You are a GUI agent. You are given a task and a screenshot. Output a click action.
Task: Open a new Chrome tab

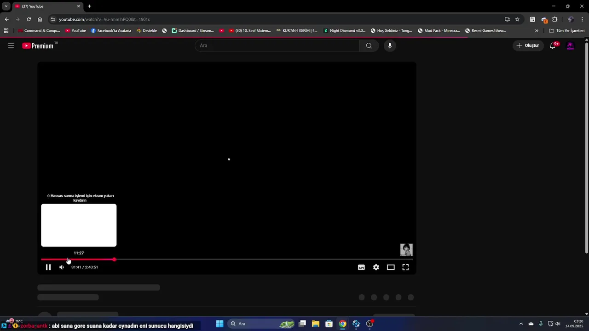(x=89, y=6)
